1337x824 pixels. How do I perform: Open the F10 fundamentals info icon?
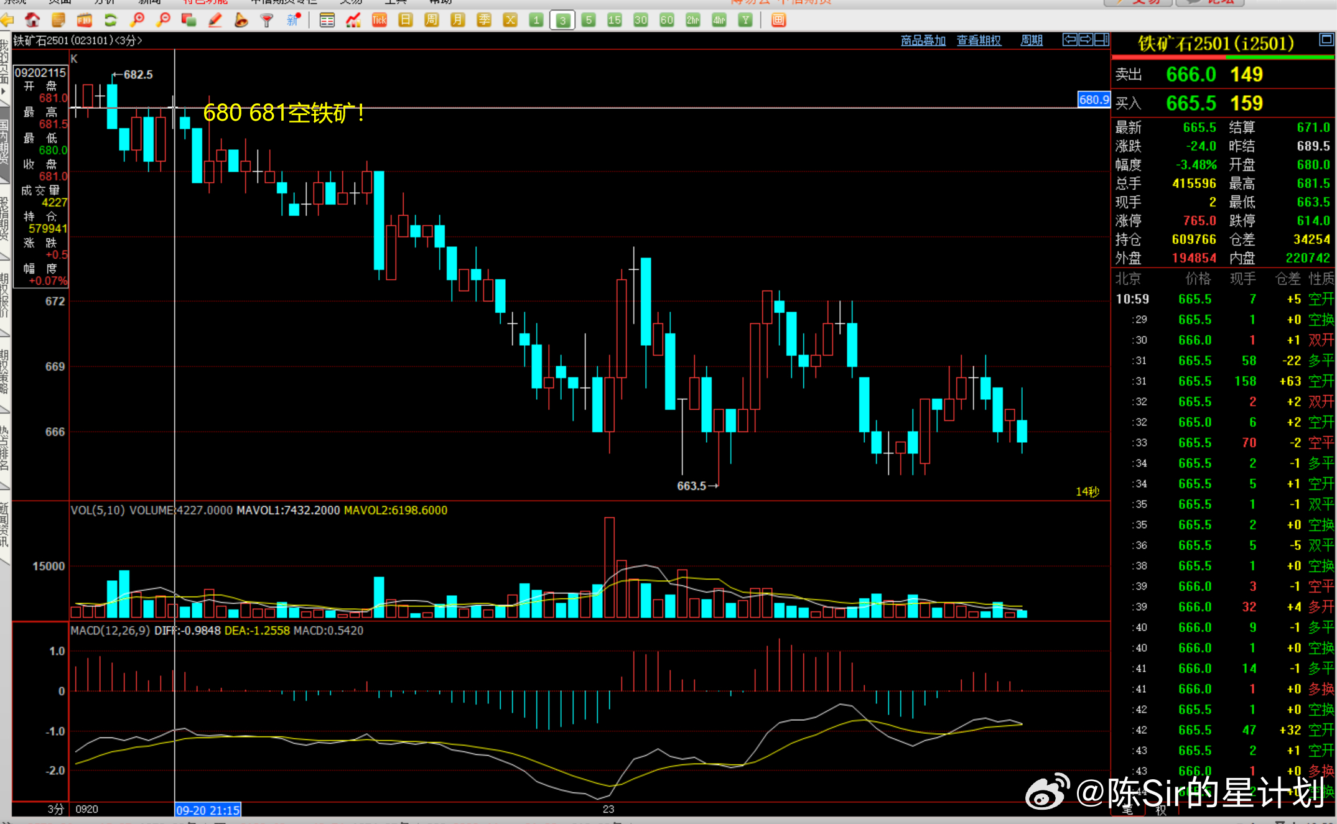pyautogui.click(x=85, y=20)
